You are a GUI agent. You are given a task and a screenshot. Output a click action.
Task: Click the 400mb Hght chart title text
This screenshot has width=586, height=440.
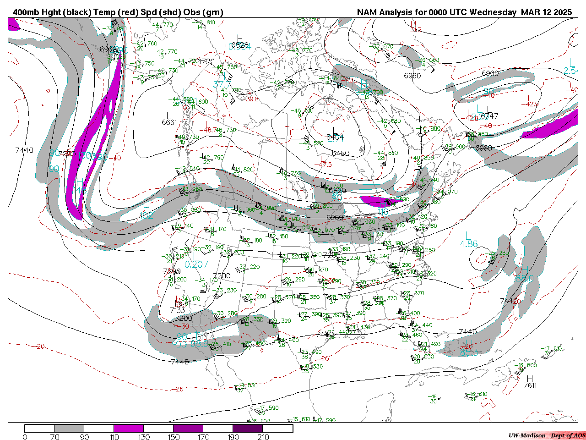118,12
